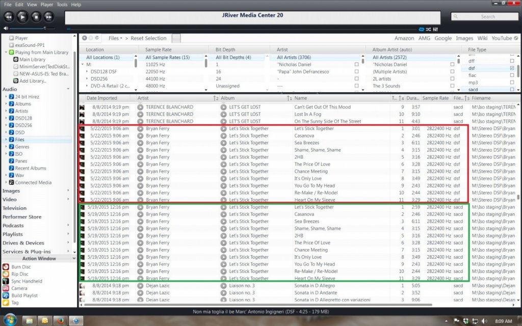Click Reset Selection in the breadcrumb
The image size is (522, 326).
click(x=148, y=38)
